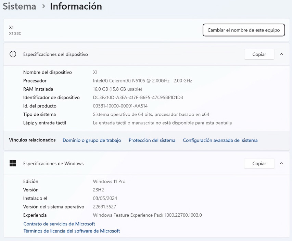Go back to Sistema in the breadcrumb
Viewport: 292px width, 241px height.
point(20,6)
